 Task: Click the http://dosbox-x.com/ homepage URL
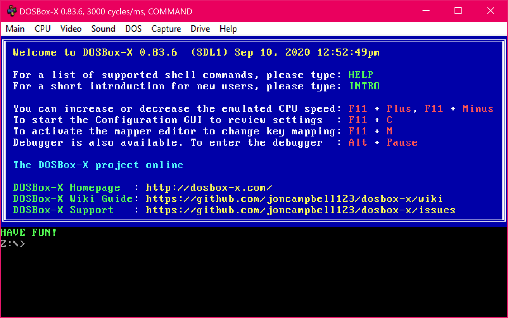(x=209, y=187)
